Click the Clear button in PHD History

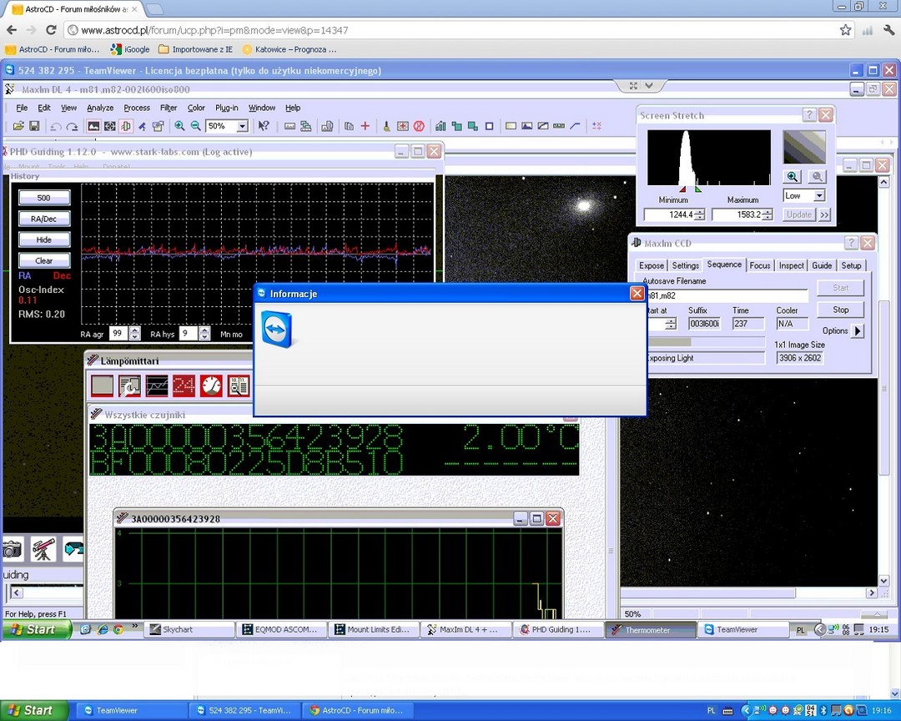point(44,260)
